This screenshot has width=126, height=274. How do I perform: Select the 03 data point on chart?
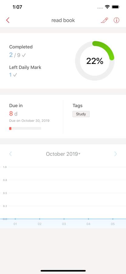pyautogui.click(x=64, y=219)
